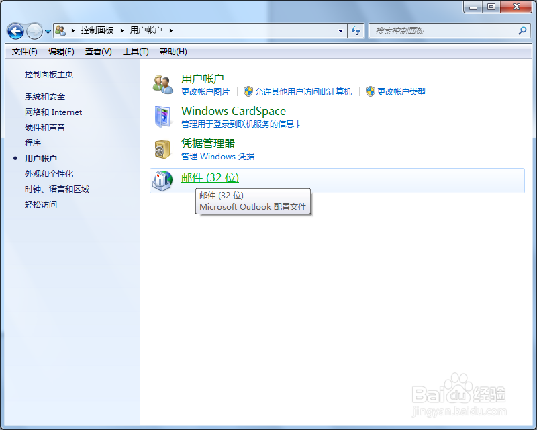
Task: Open the 查看(V) menu
Action: [x=98, y=52]
